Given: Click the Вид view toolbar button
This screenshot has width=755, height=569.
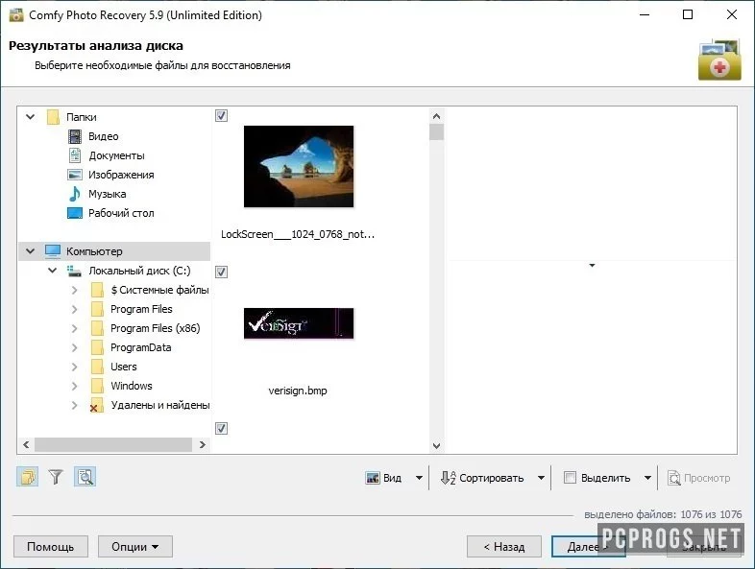Looking at the screenshot, I should [384, 478].
